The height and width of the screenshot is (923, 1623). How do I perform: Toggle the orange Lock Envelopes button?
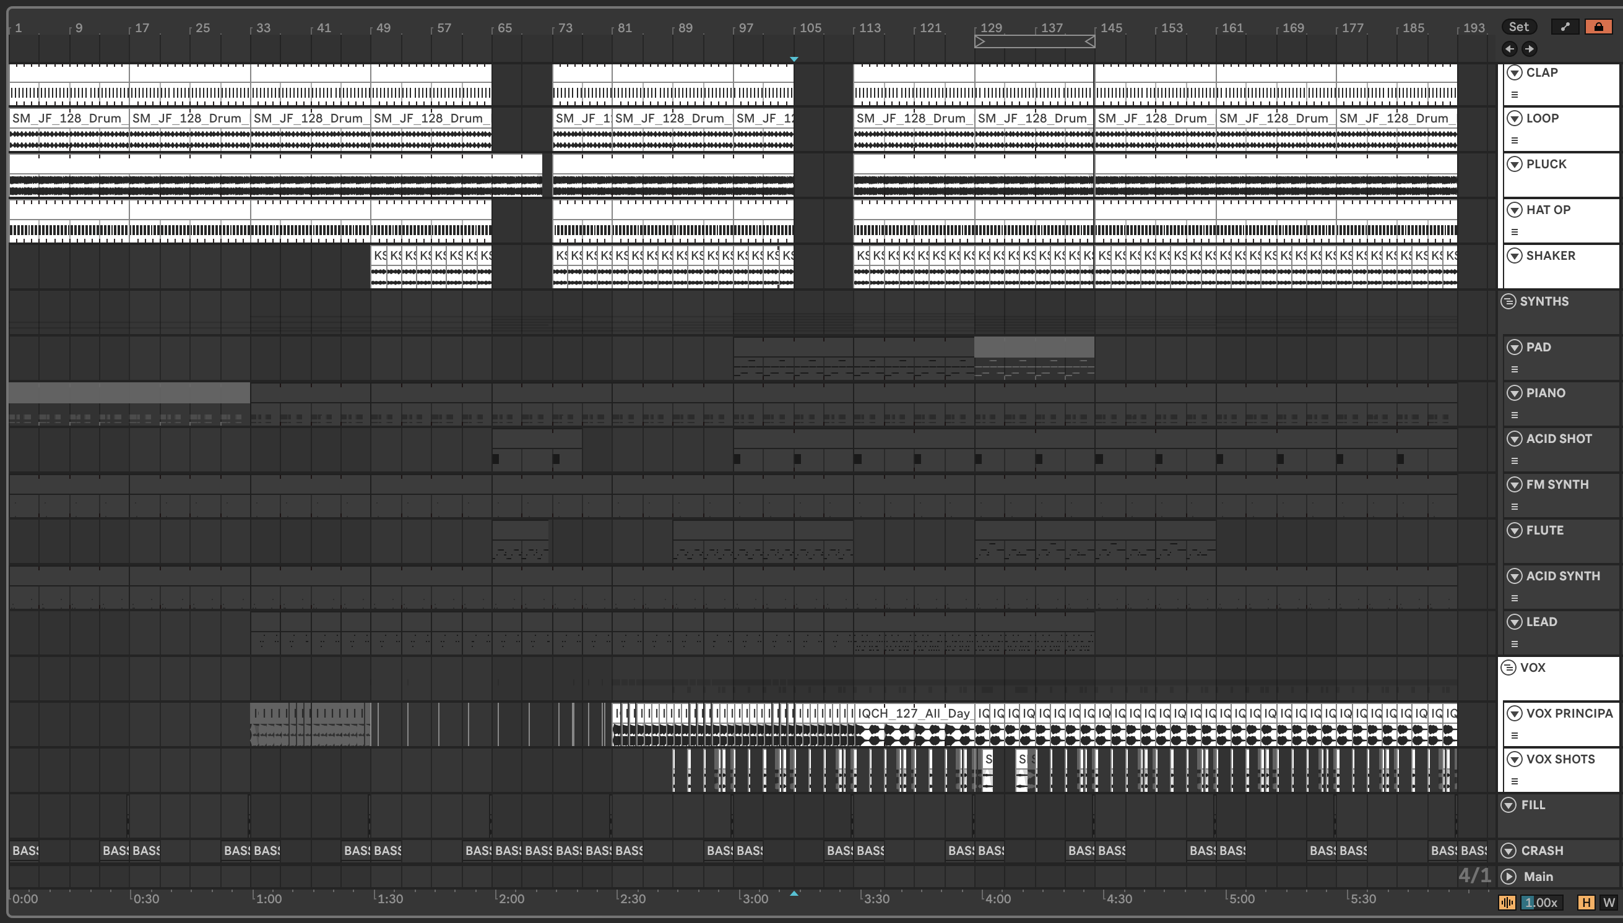tap(1598, 27)
